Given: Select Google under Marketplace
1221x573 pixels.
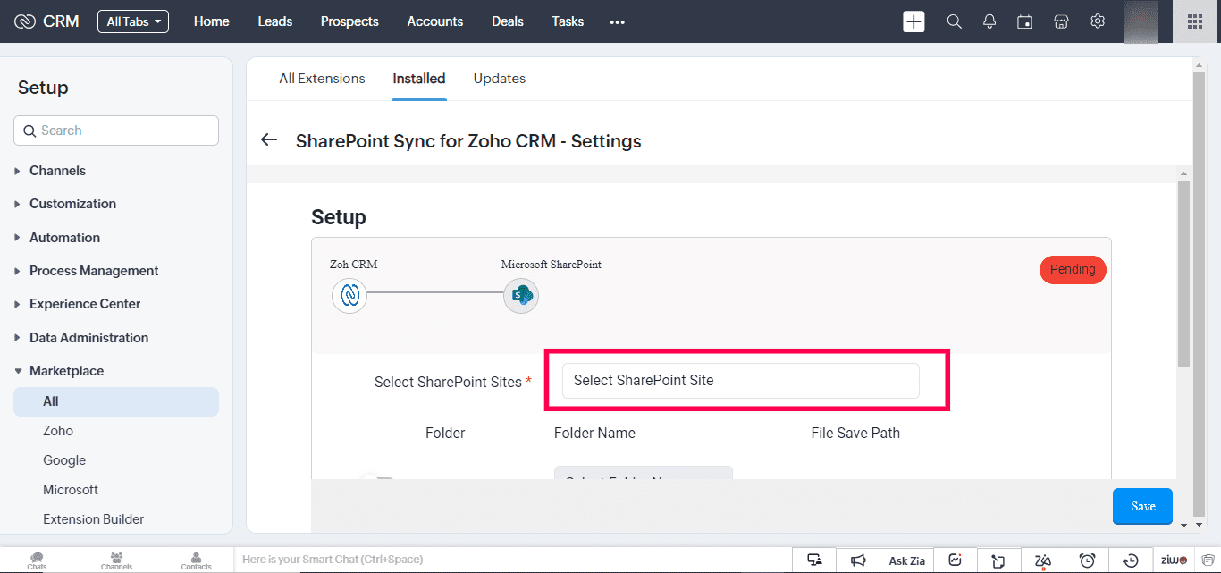Looking at the screenshot, I should (x=64, y=460).
